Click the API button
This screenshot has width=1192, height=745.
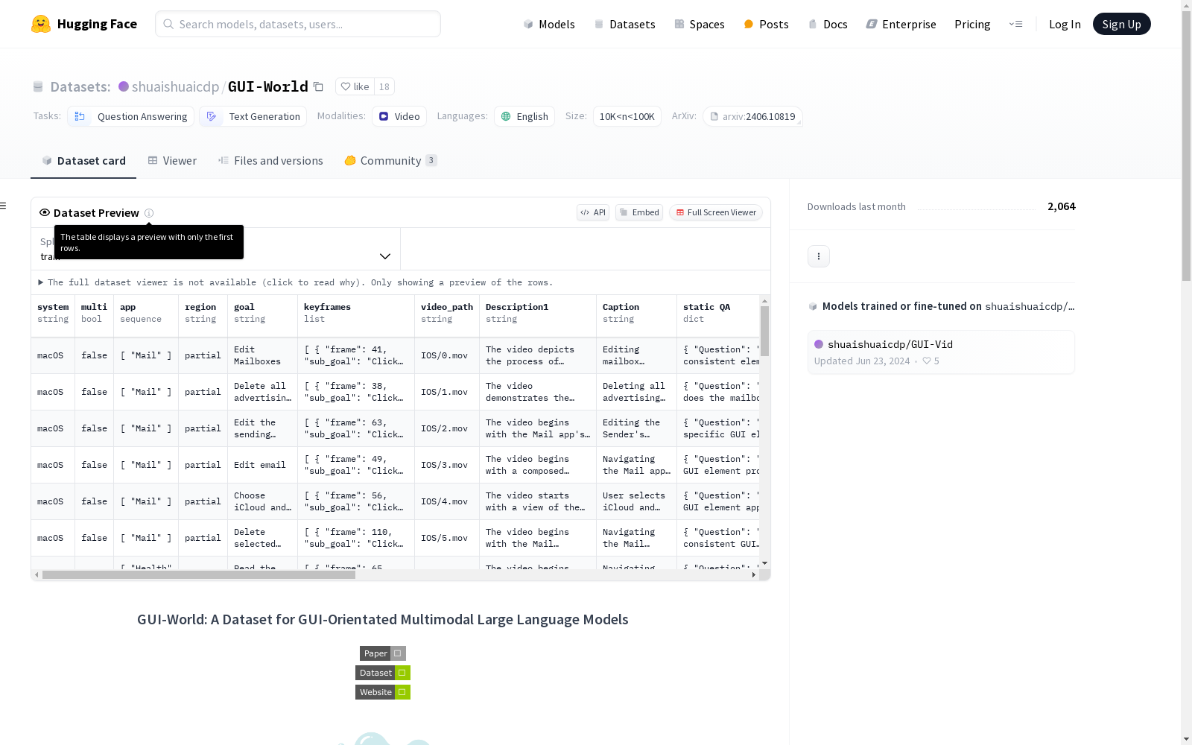point(593,212)
